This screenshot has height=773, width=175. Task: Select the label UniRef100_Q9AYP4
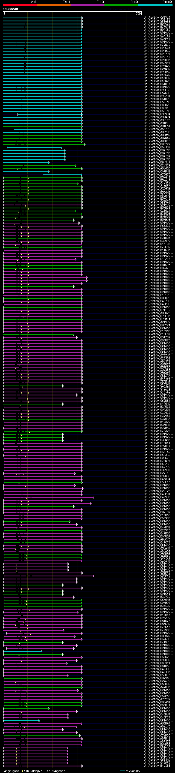pos(157,54)
